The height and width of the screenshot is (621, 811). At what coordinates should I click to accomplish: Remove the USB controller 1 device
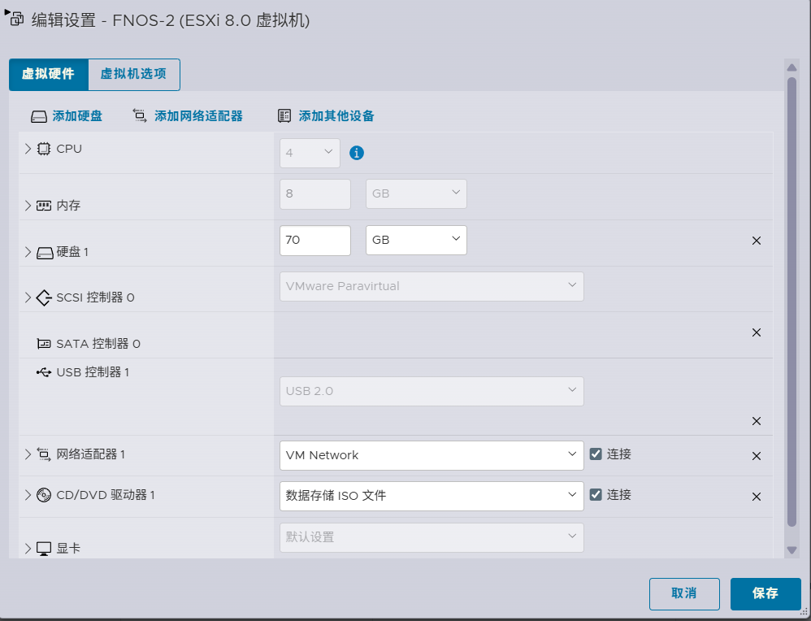pos(756,421)
